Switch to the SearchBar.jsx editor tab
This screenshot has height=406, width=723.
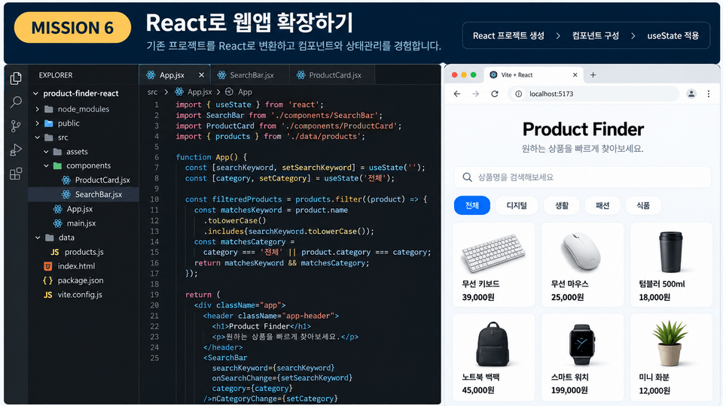click(x=250, y=75)
